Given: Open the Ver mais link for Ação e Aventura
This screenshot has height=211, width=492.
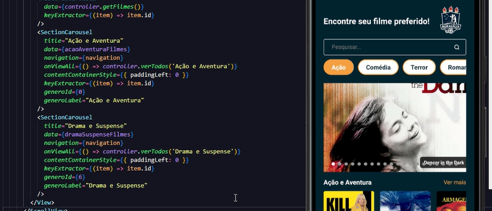Looking at the screenshot, I should click(455, 183).
